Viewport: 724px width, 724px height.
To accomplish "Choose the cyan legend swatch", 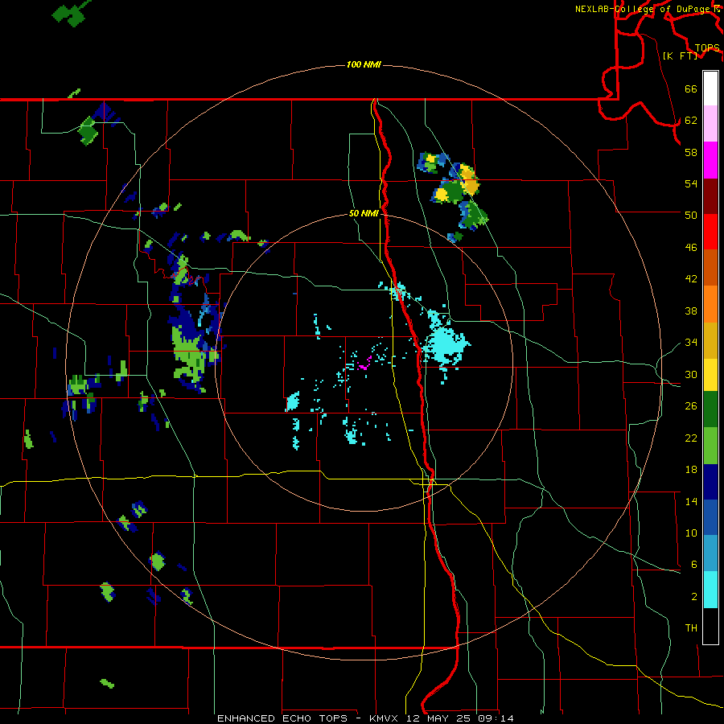I will (x=710, y=590).
